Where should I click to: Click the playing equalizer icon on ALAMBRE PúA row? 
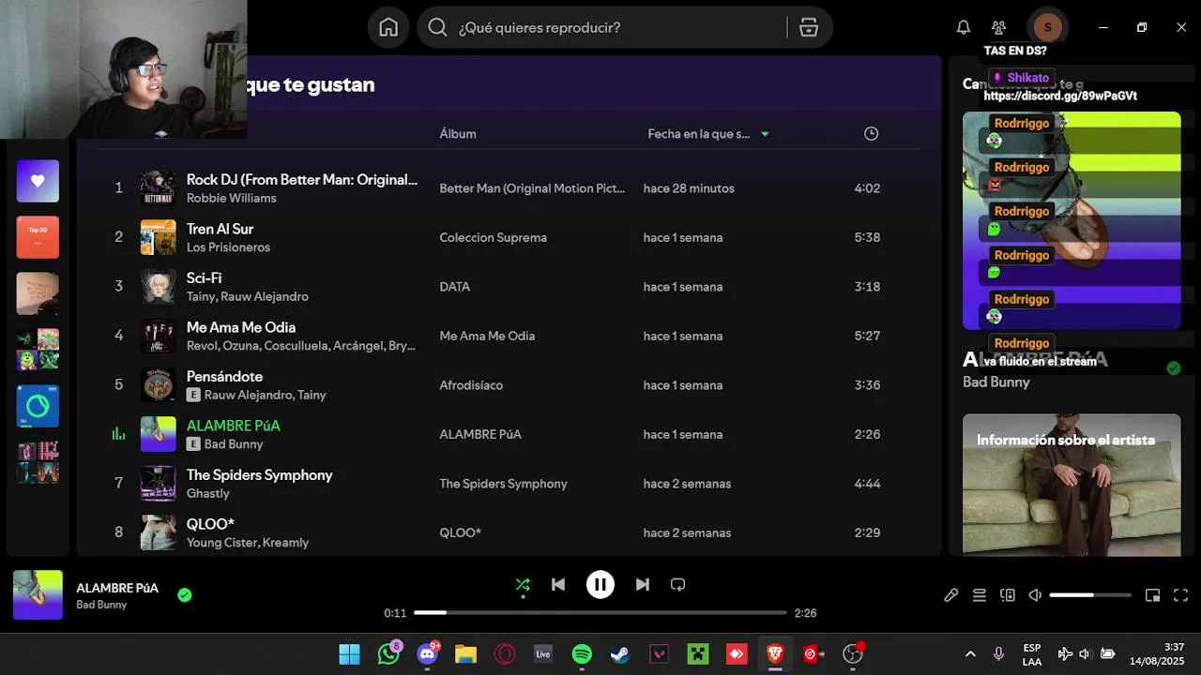pos(118,434)
